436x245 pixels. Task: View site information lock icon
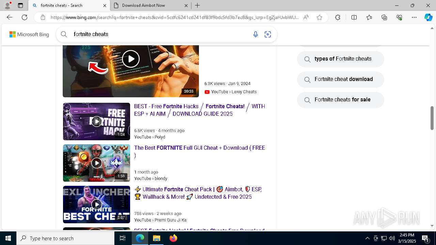point(43,17)
